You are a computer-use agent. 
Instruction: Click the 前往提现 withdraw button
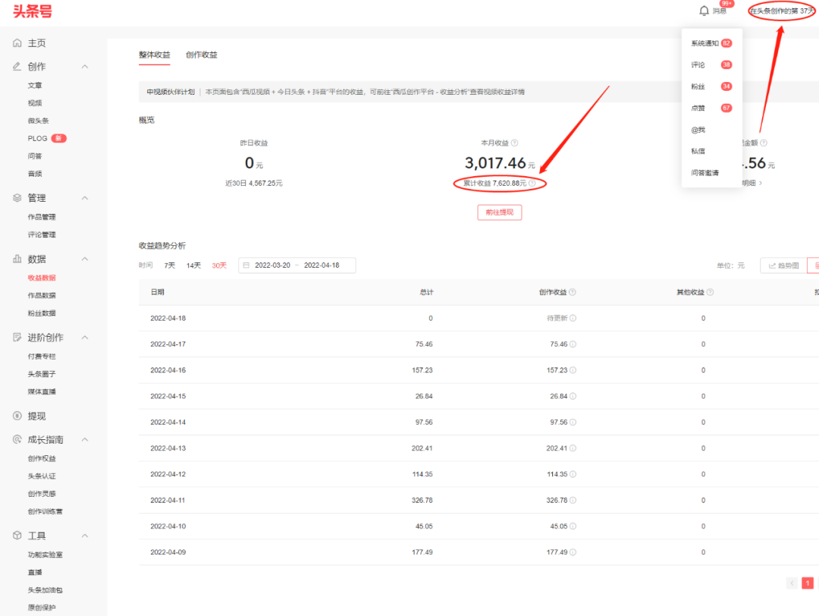499,212
